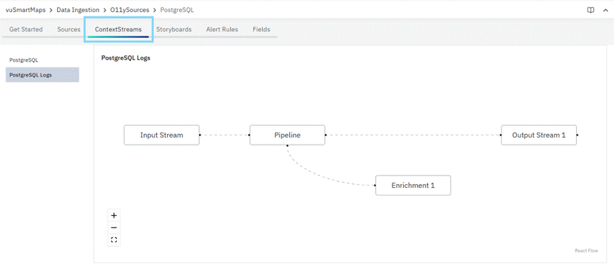Select PostgreSQL Logs in the sidebar
The image size is (614, 276).
31,75
